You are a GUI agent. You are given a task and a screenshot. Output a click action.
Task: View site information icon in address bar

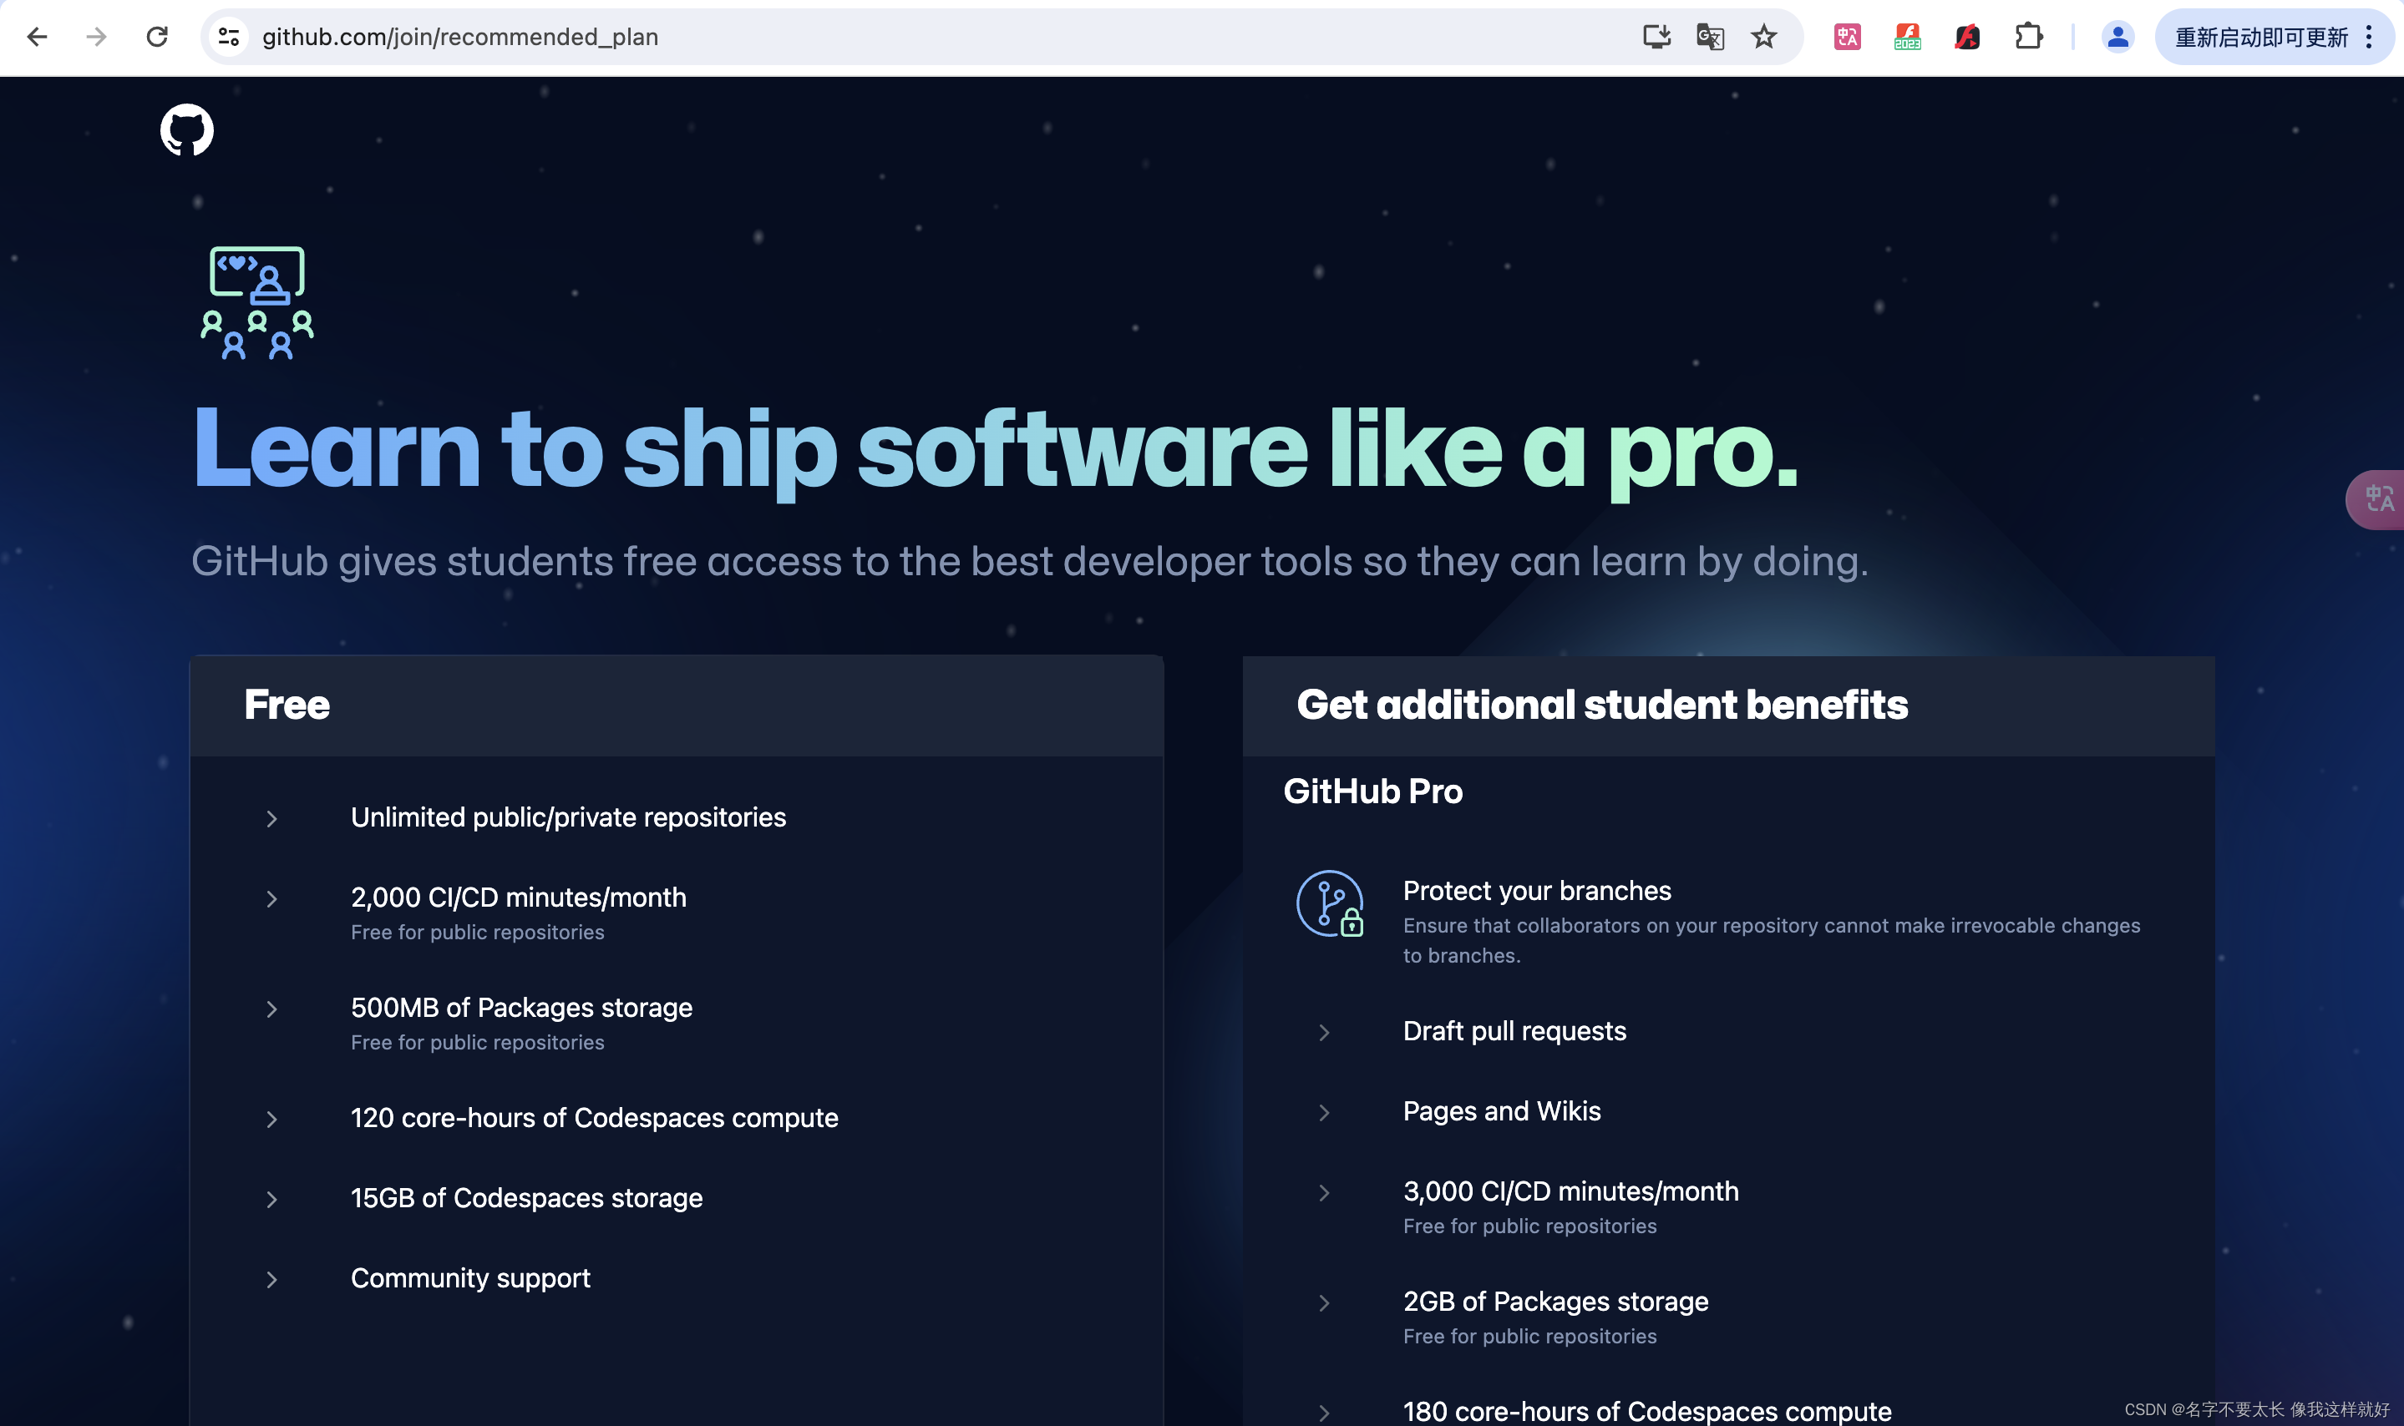229,37
